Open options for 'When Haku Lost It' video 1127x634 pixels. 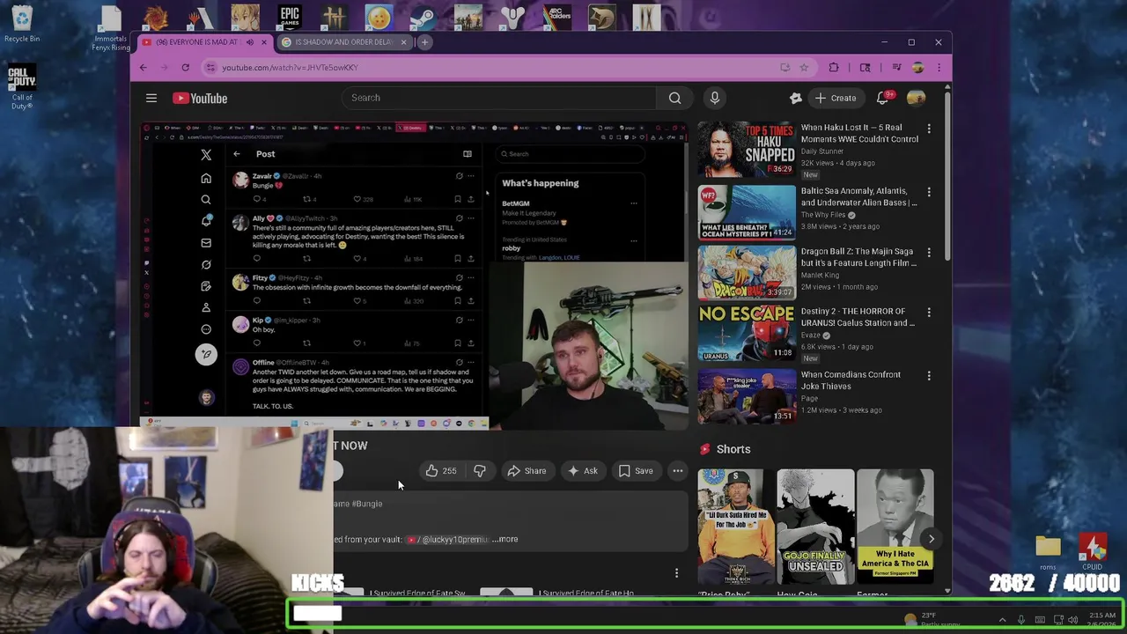coord(928,129)
